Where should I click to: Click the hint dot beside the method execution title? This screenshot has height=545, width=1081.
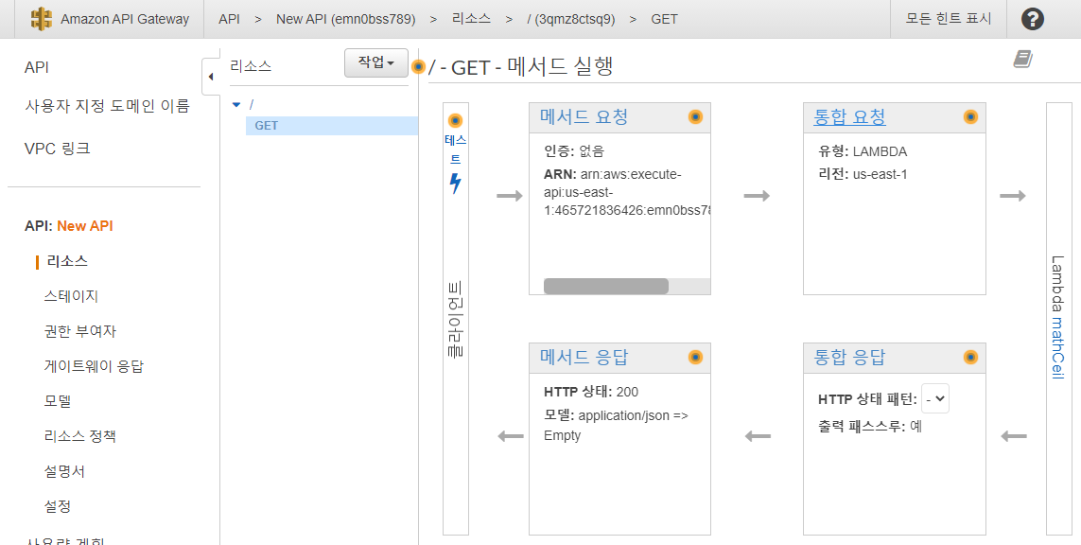click(418, 67)
